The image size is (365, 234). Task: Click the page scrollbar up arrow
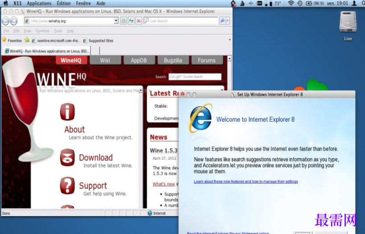coord(230,58)
